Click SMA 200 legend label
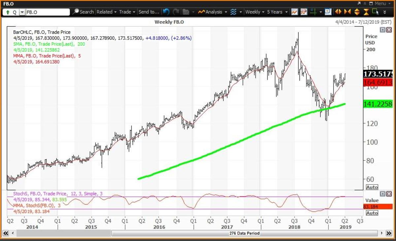 pos(49,44)
